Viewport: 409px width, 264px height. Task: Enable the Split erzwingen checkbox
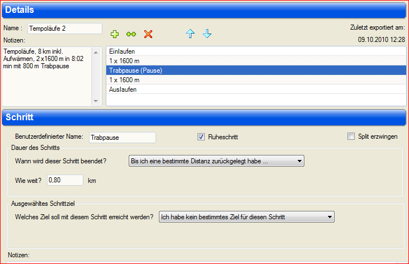[351, 136]
